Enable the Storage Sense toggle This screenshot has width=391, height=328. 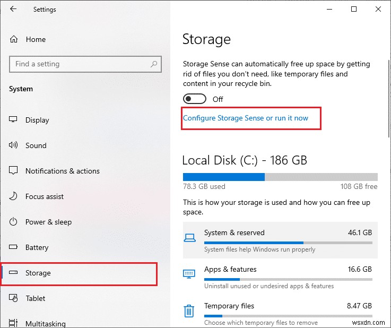(x=195, y=99)
